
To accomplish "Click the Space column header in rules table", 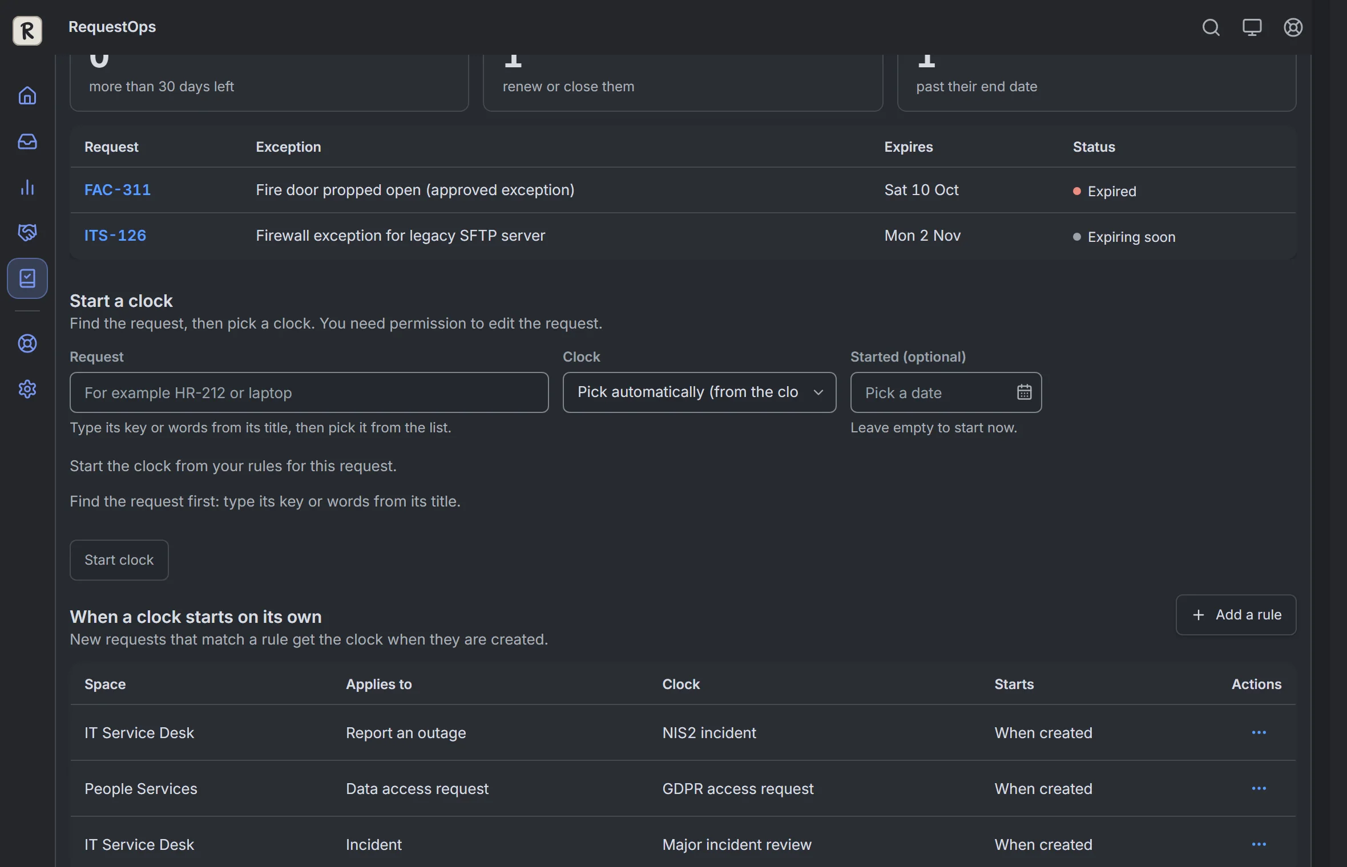I will [x=105, y=684].
